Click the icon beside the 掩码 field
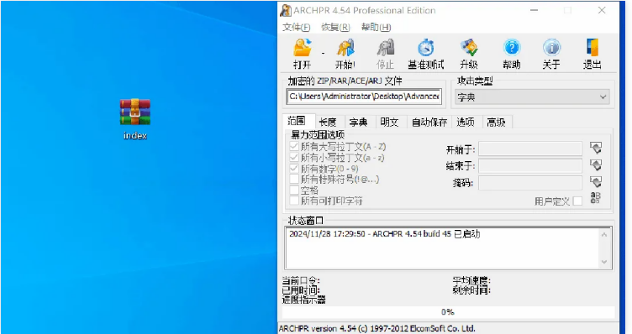 pyautogui.click(x=596, y=182)
